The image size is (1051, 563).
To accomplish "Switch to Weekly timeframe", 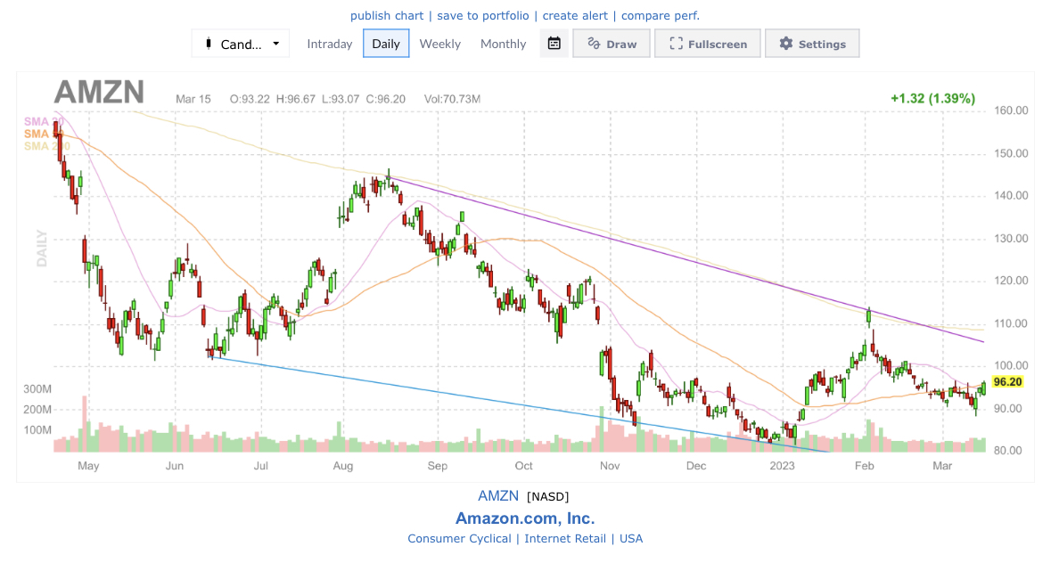I will coord(440,44).
